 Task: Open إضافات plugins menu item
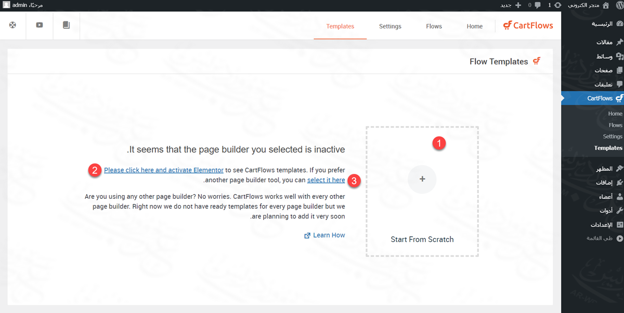pos(592,183)
